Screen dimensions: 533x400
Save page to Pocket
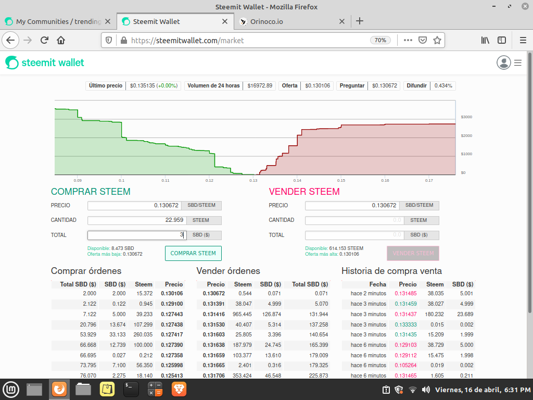coord(423,40)
